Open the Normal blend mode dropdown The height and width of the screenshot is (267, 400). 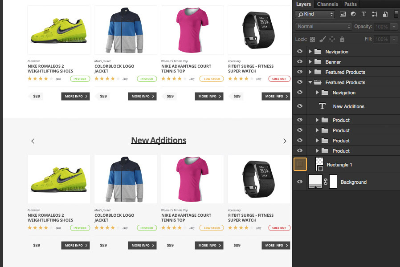[323, 27]
